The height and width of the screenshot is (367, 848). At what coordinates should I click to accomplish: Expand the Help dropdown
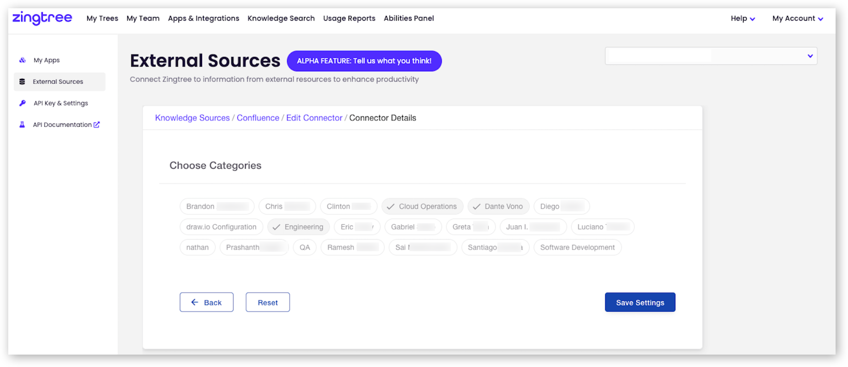pyautogui.click(x=743, y=18)
